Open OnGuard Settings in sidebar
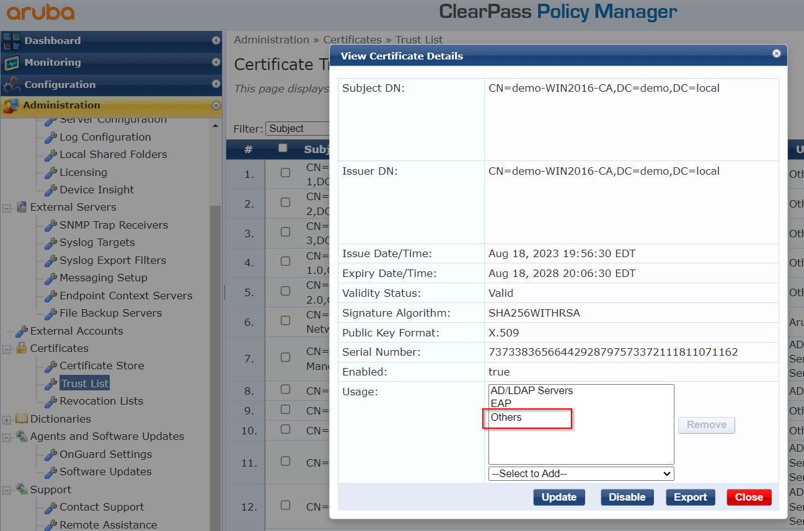 pos(105,454)
